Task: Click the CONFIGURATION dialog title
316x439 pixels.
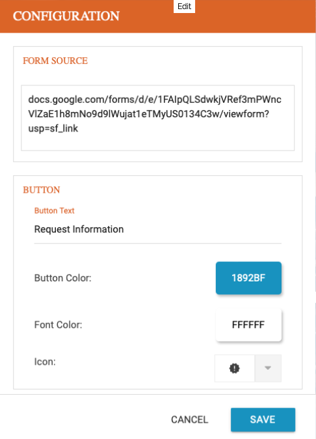Action: pyautogui.click(x=66, y=16)
